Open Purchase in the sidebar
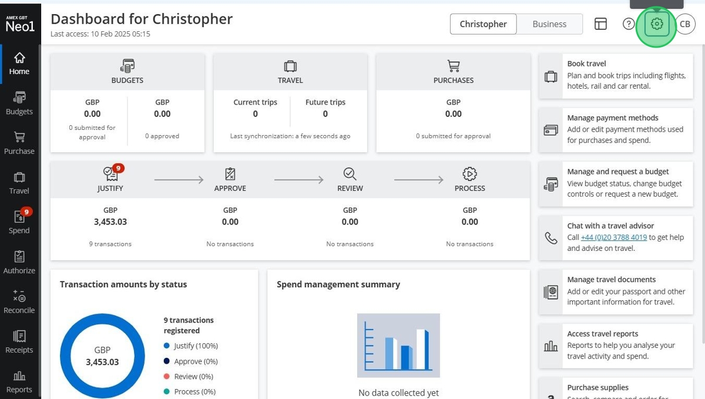This screenshot has height=399, width=705. (x=19, y=143)
